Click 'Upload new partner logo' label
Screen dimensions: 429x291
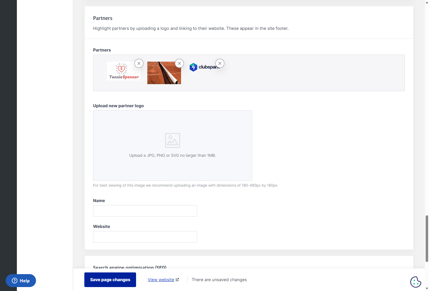(118, 106)
